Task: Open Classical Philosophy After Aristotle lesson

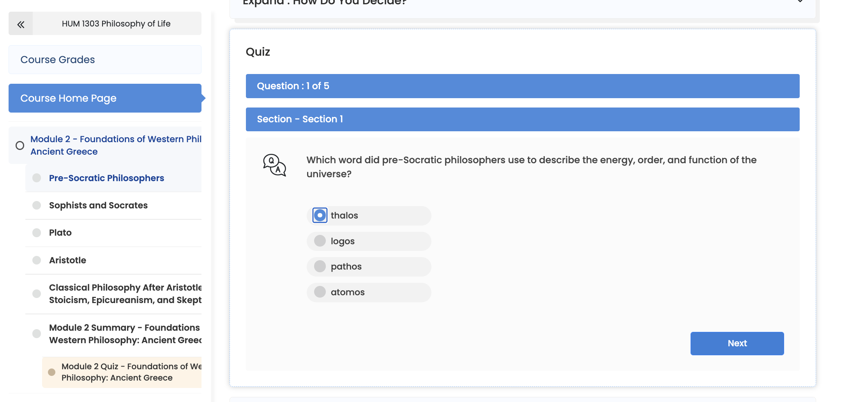Action: coord(125,294)
